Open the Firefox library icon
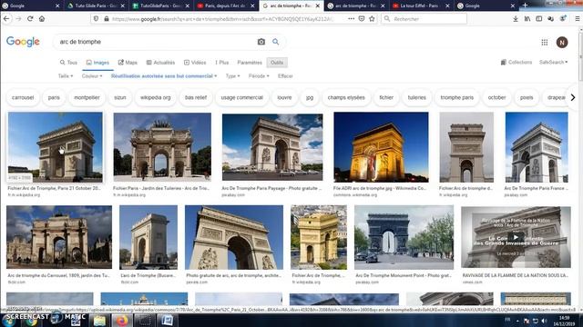583x327 pixels. coord(527,18)
